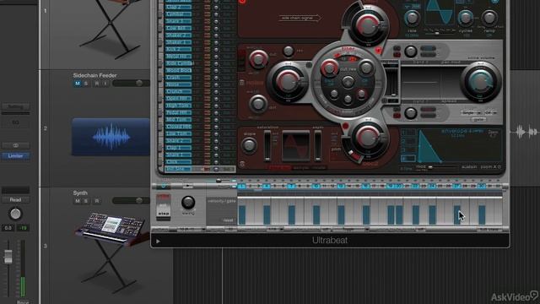Solo the Synth track
This screenshot has height=304, width=540.
click(x=86, y=201)
